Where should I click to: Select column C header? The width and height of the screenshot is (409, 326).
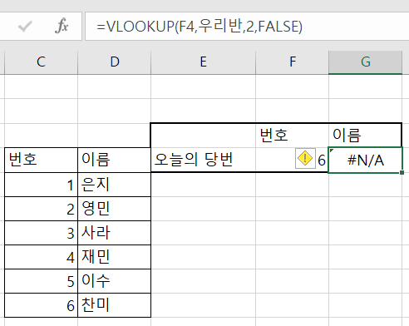pos(41,62)
